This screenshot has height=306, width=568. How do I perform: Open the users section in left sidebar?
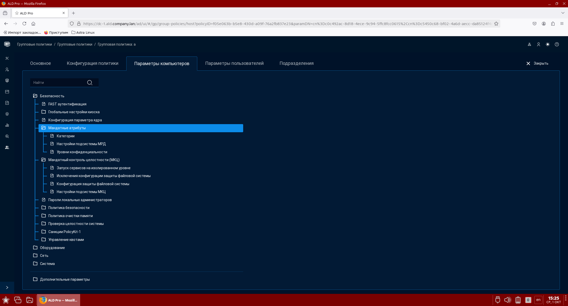tap(7, 69)
